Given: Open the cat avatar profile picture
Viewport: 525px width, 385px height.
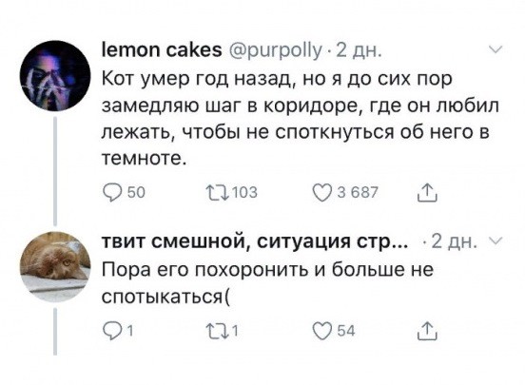Looking at the screenshot, I should coord(55,267).
